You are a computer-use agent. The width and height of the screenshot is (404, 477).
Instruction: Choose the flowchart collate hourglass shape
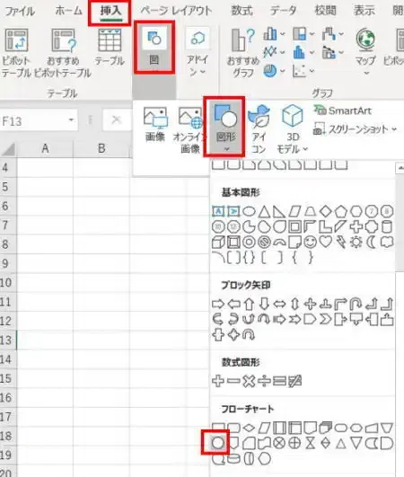pyautogui.click(x=310, y=443)
